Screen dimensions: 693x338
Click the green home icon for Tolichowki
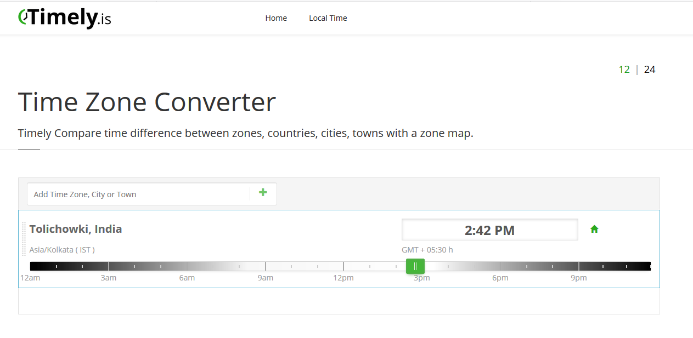coord(594,229)
